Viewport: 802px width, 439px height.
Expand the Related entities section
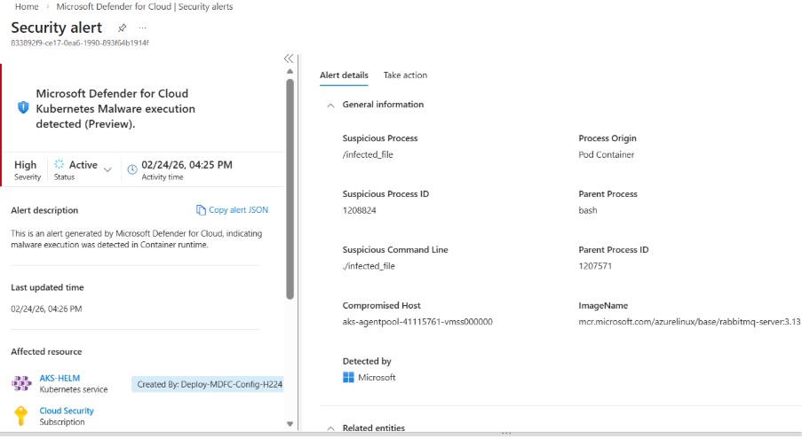[x=330, y=428]
